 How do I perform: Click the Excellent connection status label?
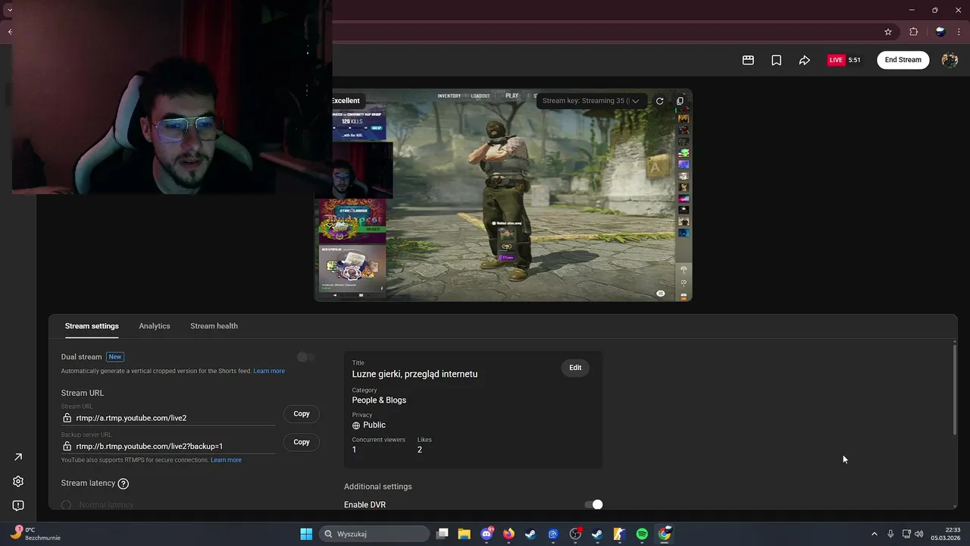pos(346,101)
